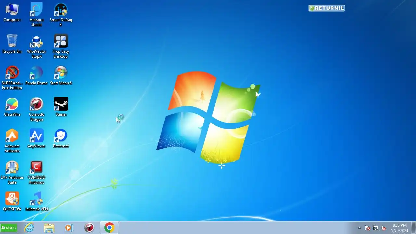Screen dimensions: 416x234
Task: Select the QHTSFT64 desktop icon
Action: (12, 202)
